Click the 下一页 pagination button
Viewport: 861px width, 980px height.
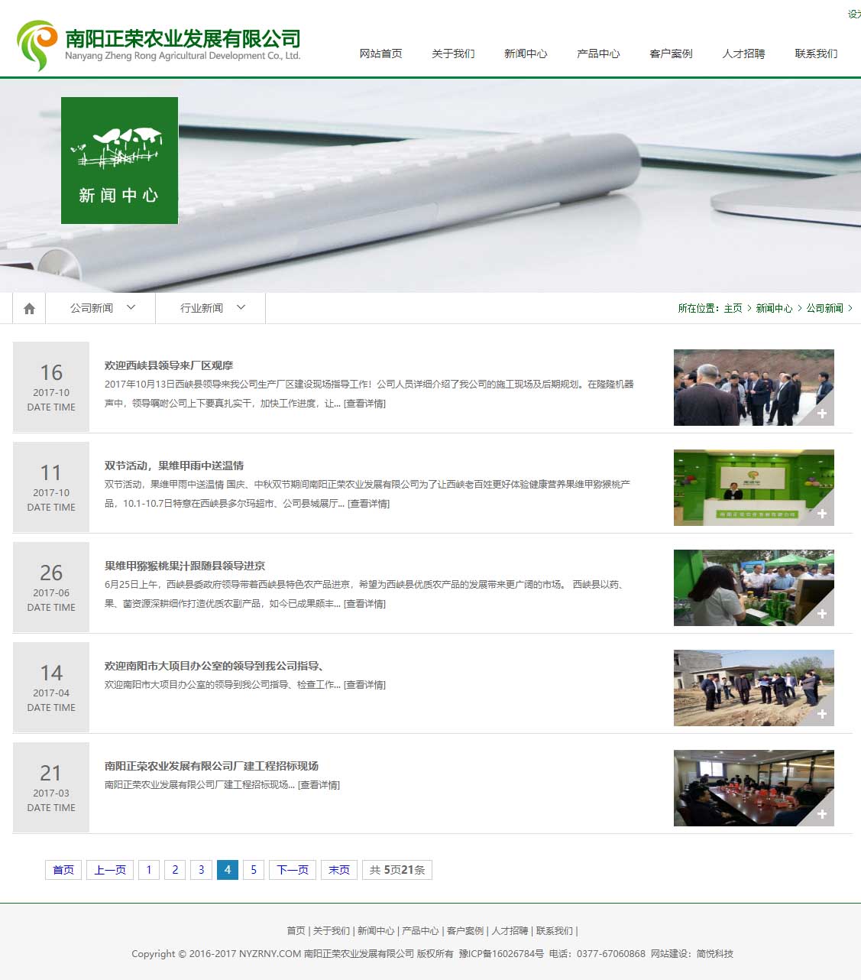coord(293,870)
